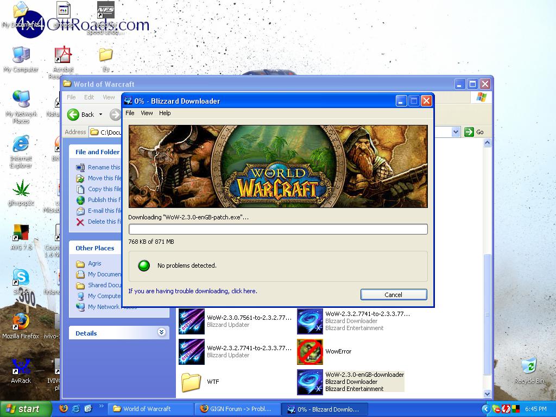Image resolution: width=556 pixels, height=417 pixels.
Task: Open the WowError file icon
Action: point(310,352)
